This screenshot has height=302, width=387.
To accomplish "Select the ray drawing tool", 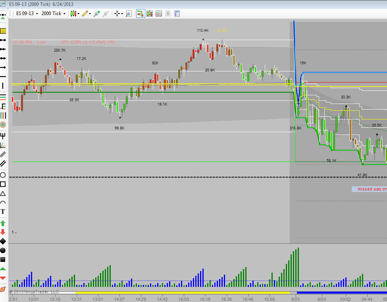I will (x=3, y=49).
